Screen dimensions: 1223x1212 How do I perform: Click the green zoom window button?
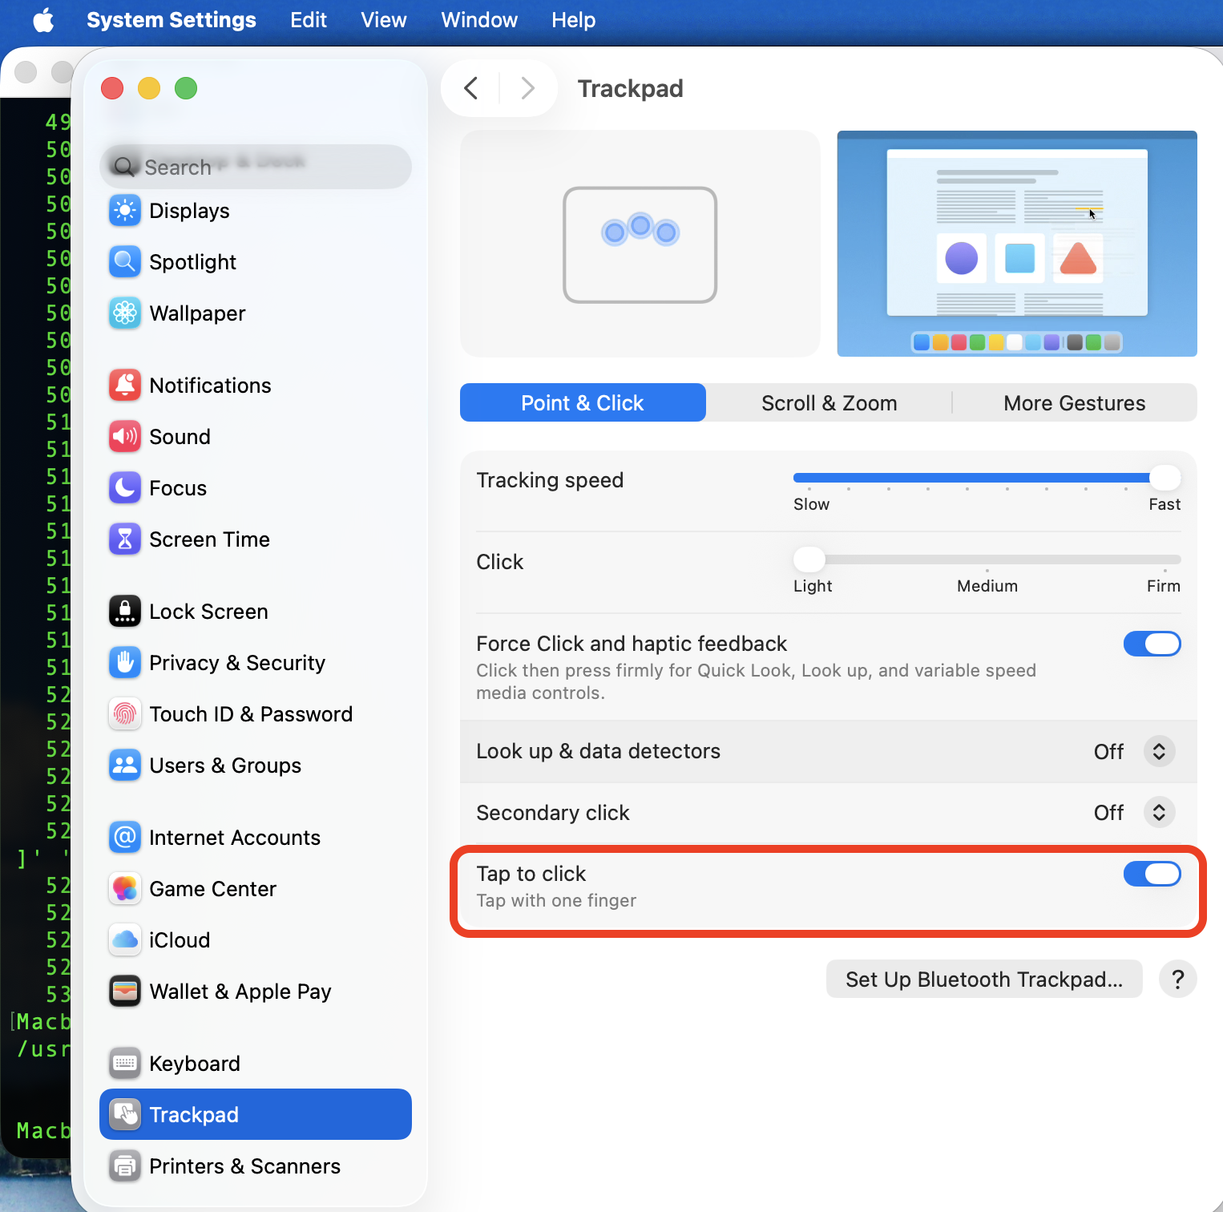point(186,88)
